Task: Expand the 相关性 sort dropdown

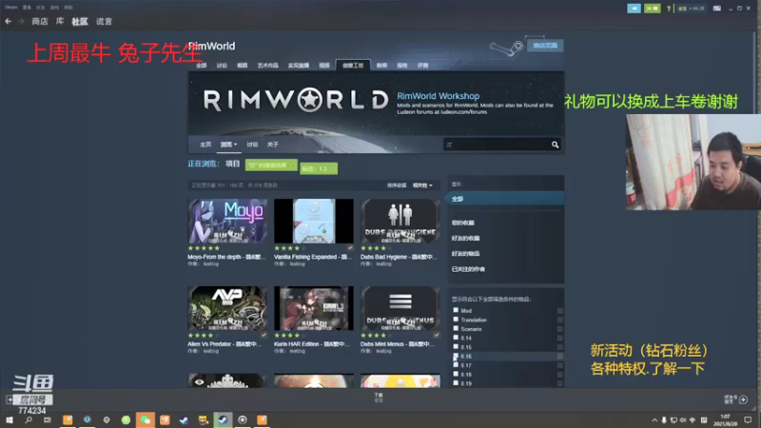Action: click(x=422, y=185)
